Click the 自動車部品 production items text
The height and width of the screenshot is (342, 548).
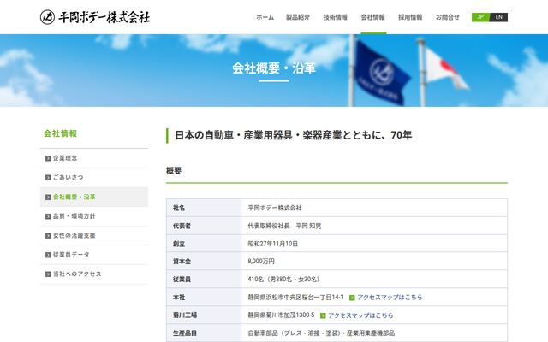click(x=321, y=333)
